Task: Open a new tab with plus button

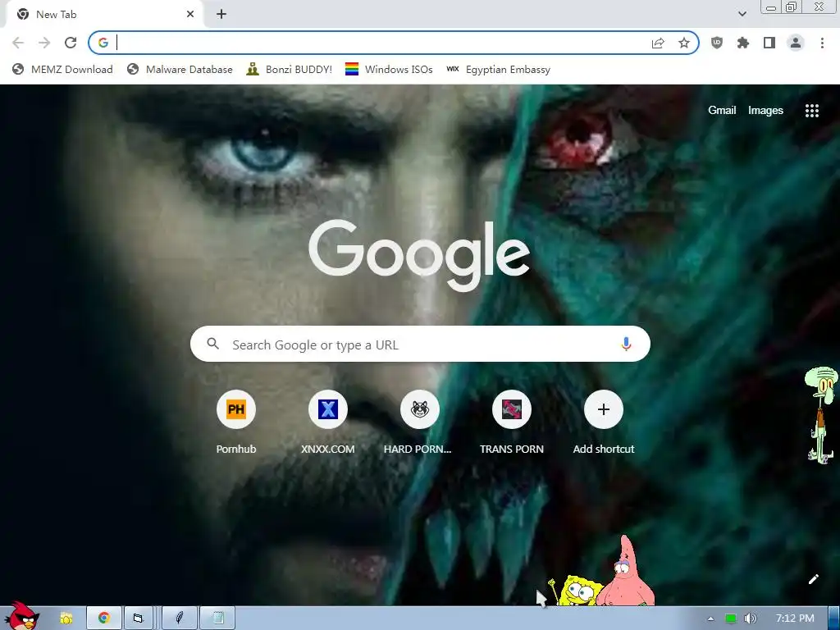Action: [x=221, y=15]
